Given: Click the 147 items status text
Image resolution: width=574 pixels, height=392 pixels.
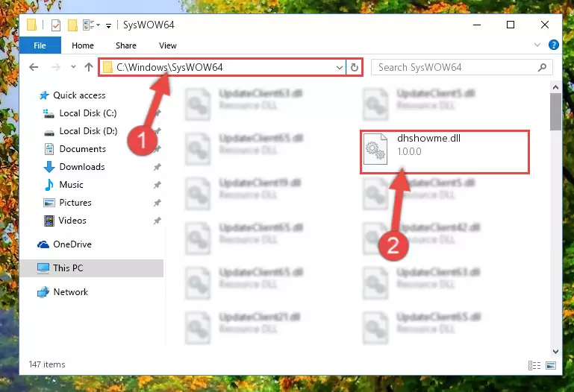Looking at the screenshot, I should tap(47, 364).
